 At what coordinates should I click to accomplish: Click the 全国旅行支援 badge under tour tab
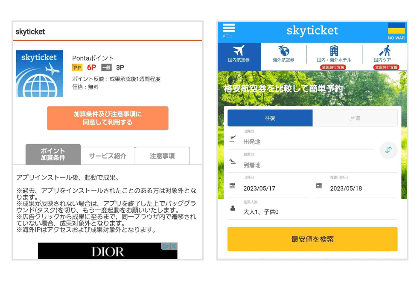[386, 67]
